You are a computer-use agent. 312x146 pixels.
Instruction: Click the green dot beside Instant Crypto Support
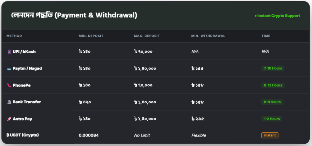(x=255, y=16)
